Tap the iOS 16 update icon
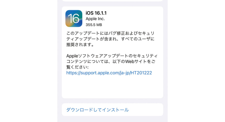Screen dimensions: 225x122 click(74, 18)
